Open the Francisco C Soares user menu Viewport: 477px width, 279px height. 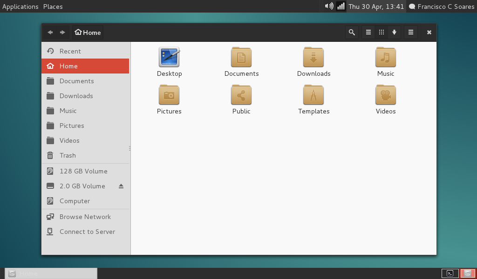pyautogui.click(x=442, y=7)
